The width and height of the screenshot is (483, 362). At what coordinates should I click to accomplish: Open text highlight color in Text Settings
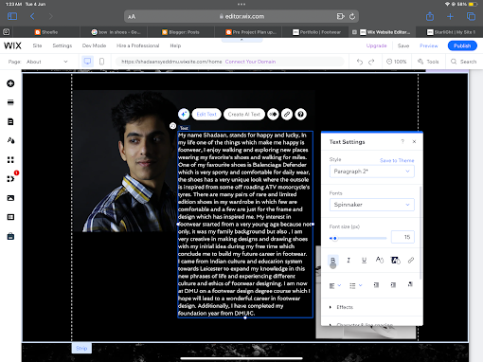[x=395, y=260]
